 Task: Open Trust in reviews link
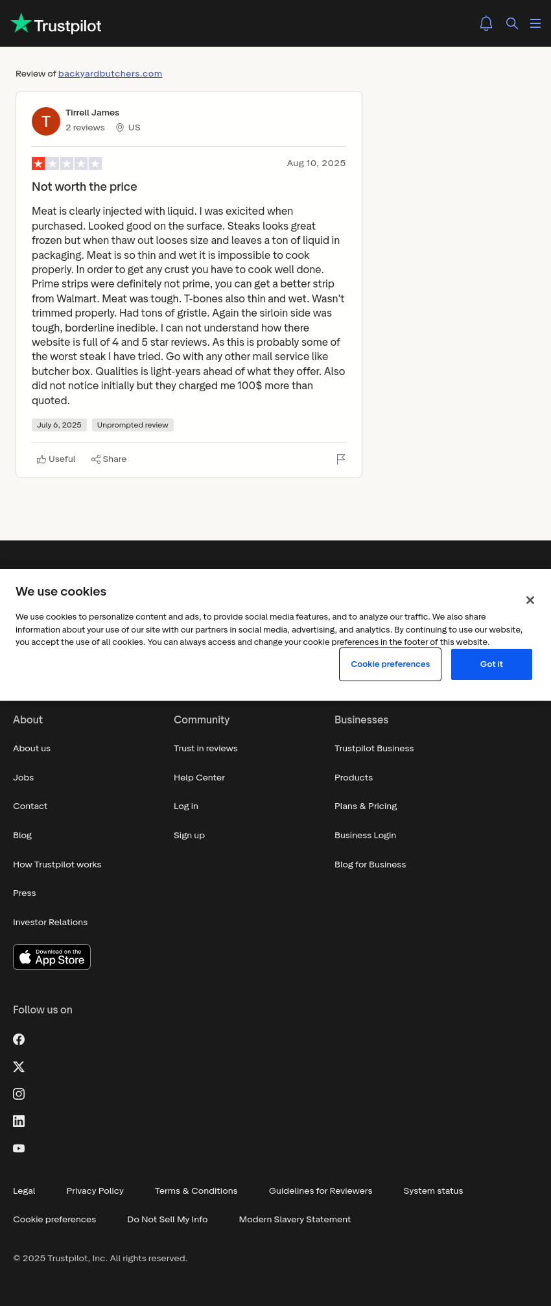coord(205,749)
